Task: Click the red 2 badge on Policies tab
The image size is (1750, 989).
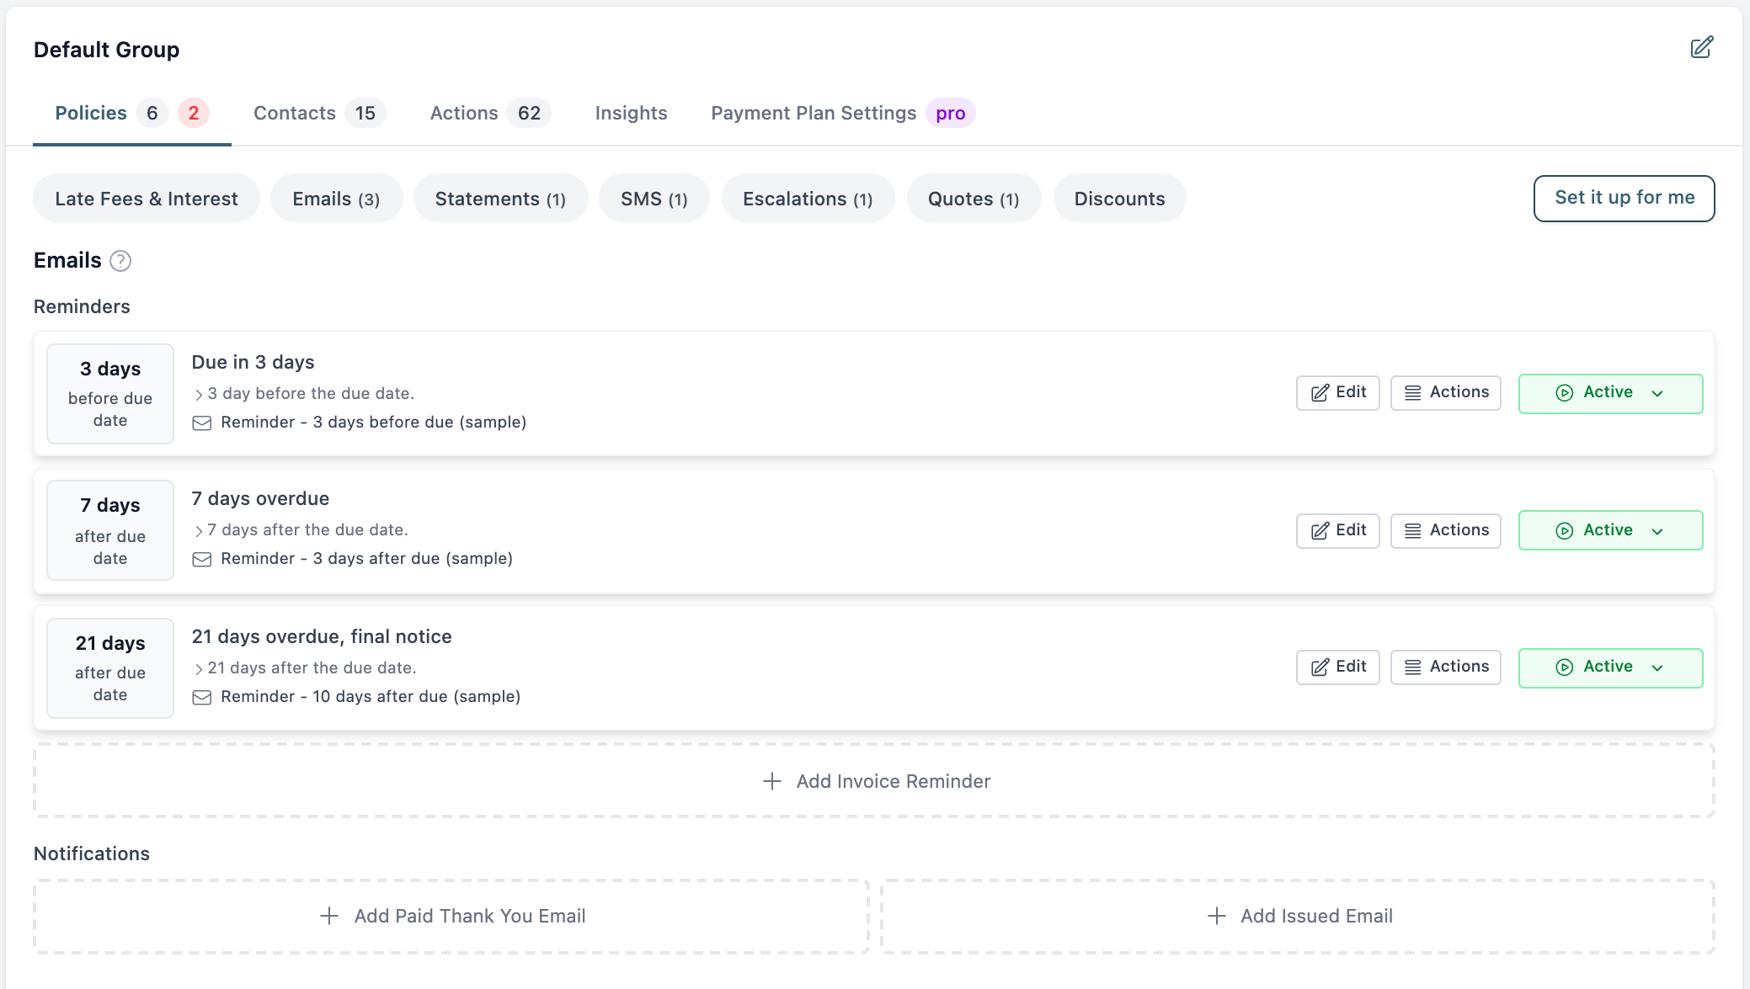Action: pos(194,113)
